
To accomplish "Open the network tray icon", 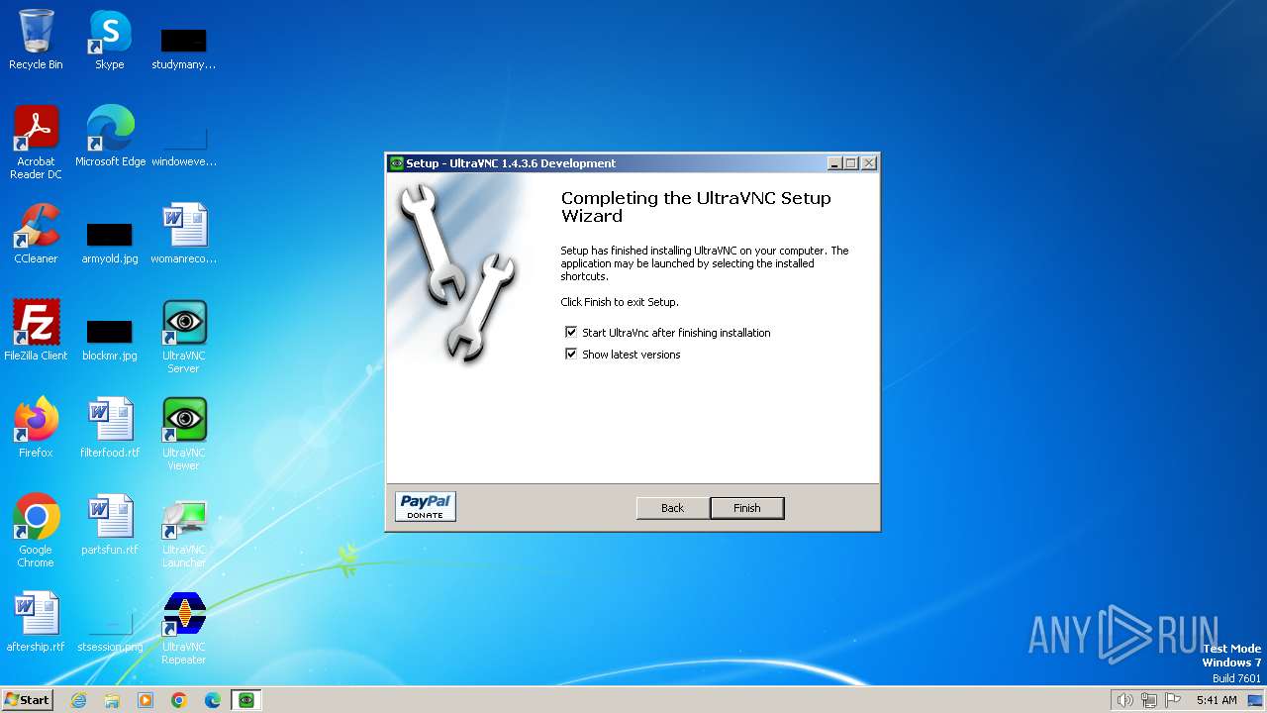I will [1149, 700].
